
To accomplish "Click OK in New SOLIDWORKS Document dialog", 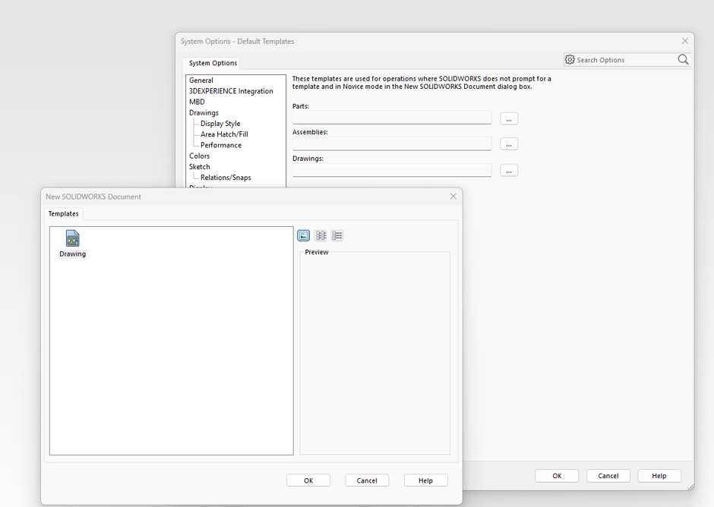I will click(308, 480).
